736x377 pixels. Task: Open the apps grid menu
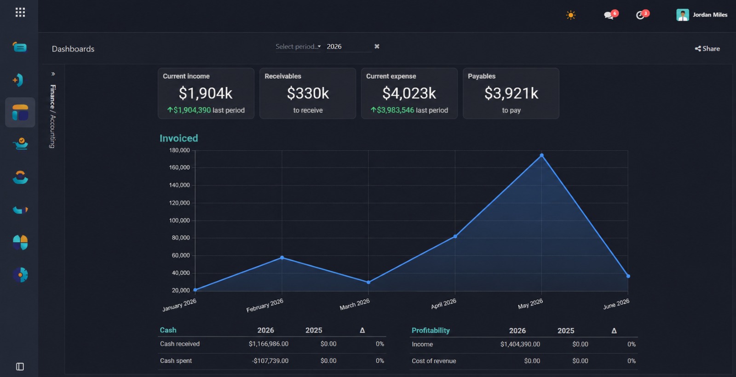click(x=20, y=12)
